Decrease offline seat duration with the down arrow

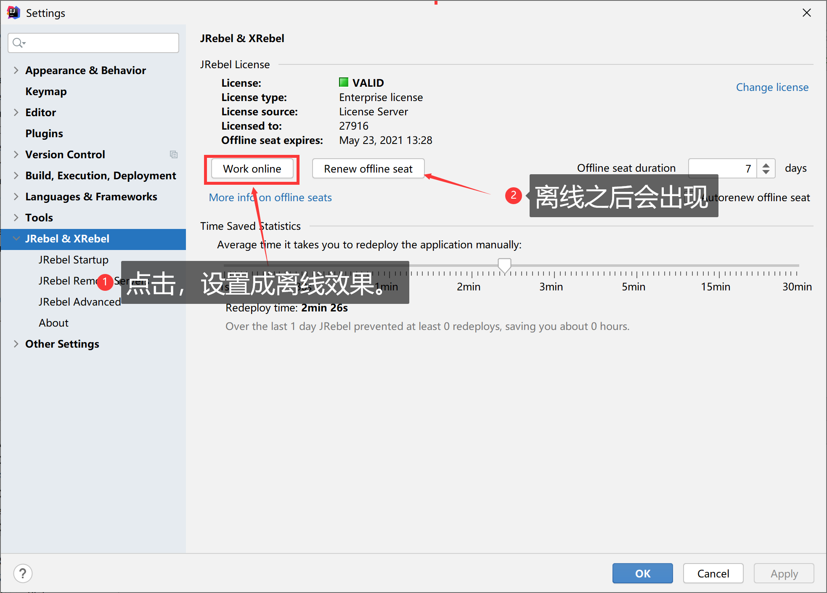coord(766,172)
